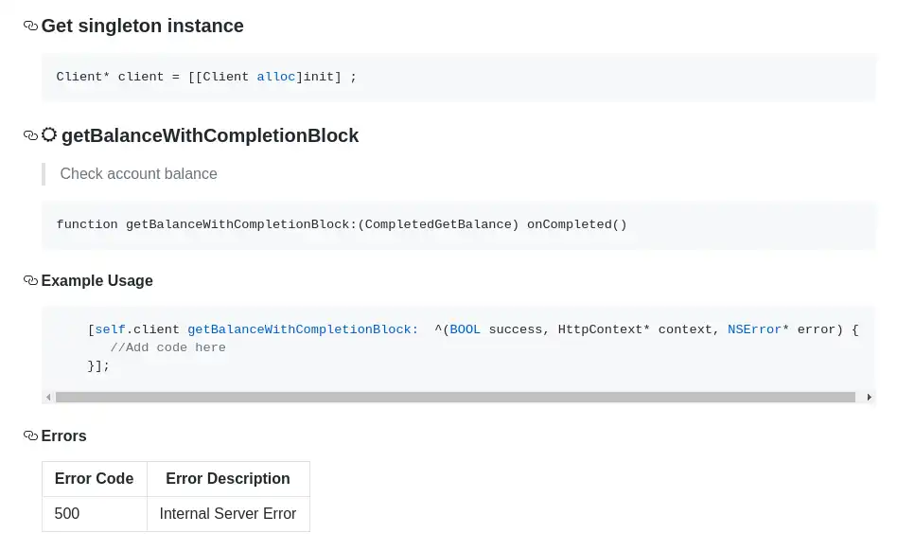Click the Example Usage heading
897x551 pixels.
click(97, 281)
